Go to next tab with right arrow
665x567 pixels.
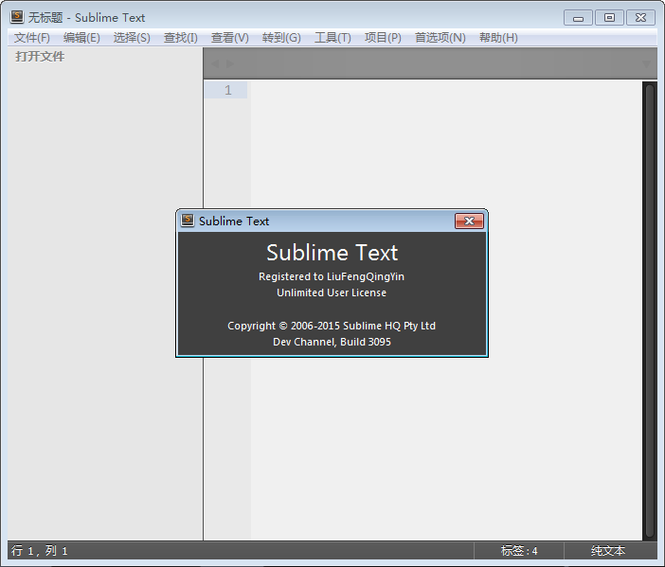tap(230, 63)
